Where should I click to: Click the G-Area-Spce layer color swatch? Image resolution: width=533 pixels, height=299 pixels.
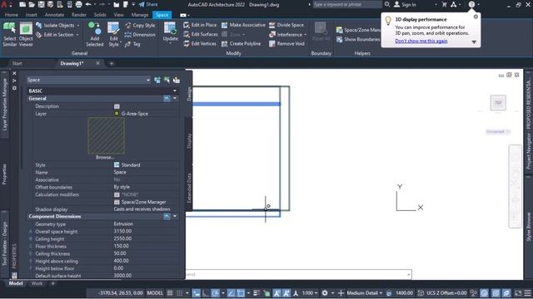point(117,114)
